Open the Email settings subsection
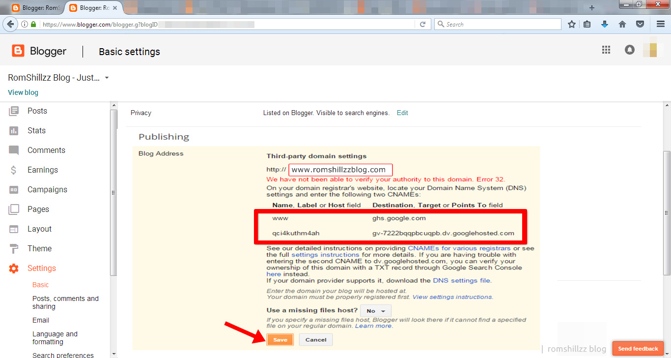The image size is (671, 358). [41, 320]
